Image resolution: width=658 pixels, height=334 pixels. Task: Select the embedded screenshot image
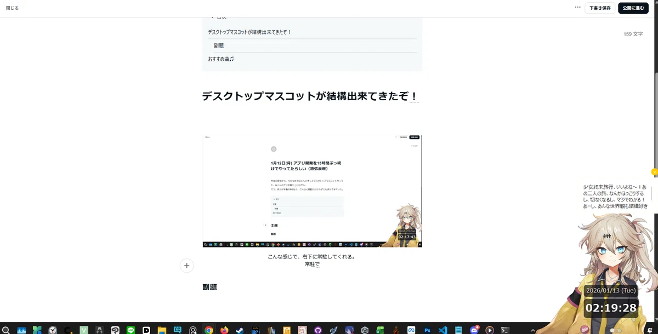312,191
